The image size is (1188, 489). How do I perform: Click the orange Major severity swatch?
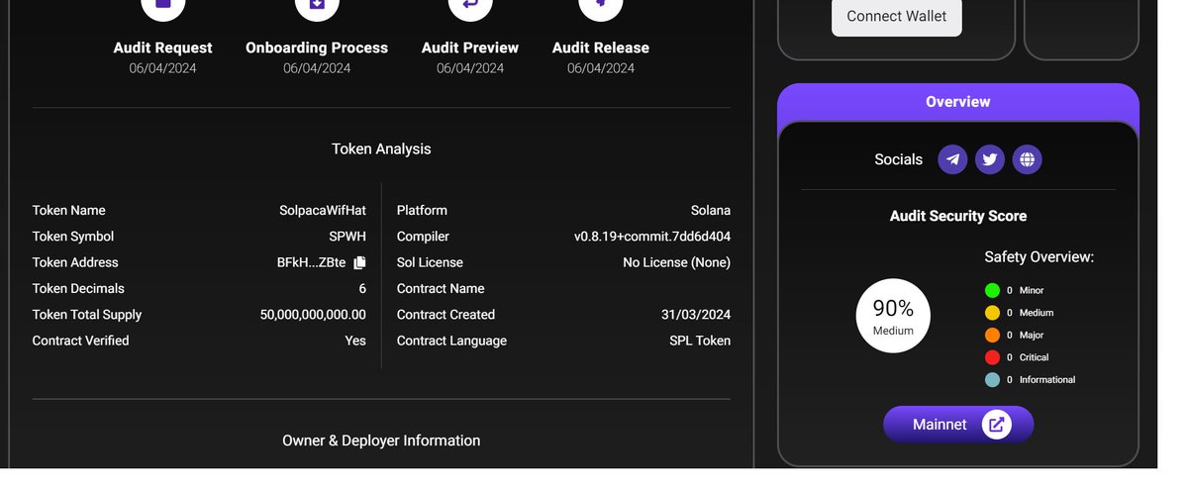pyautogui.click(x=992, y=336)
